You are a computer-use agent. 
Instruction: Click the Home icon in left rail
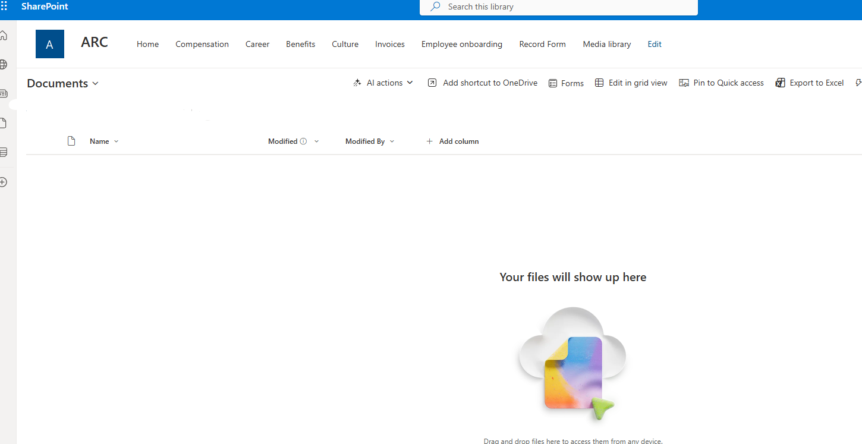point(4,36)
